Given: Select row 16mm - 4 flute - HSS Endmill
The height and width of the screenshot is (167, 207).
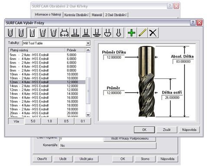Looking at the screenshot, I should [47, 98].
